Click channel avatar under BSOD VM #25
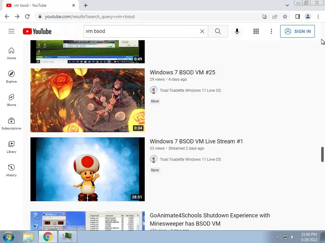Image resolution: width=325 pixels, height=243 pixels. (x=154, y=90)
